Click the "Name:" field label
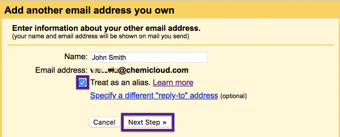Image resolution: width=340 pixels, height=137 pixels. (76, 57)
